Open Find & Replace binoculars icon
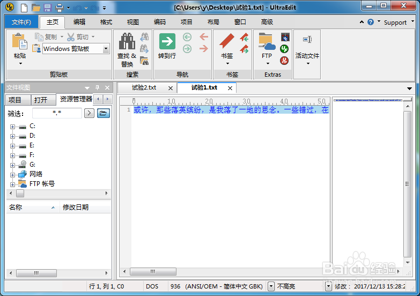 127,41
